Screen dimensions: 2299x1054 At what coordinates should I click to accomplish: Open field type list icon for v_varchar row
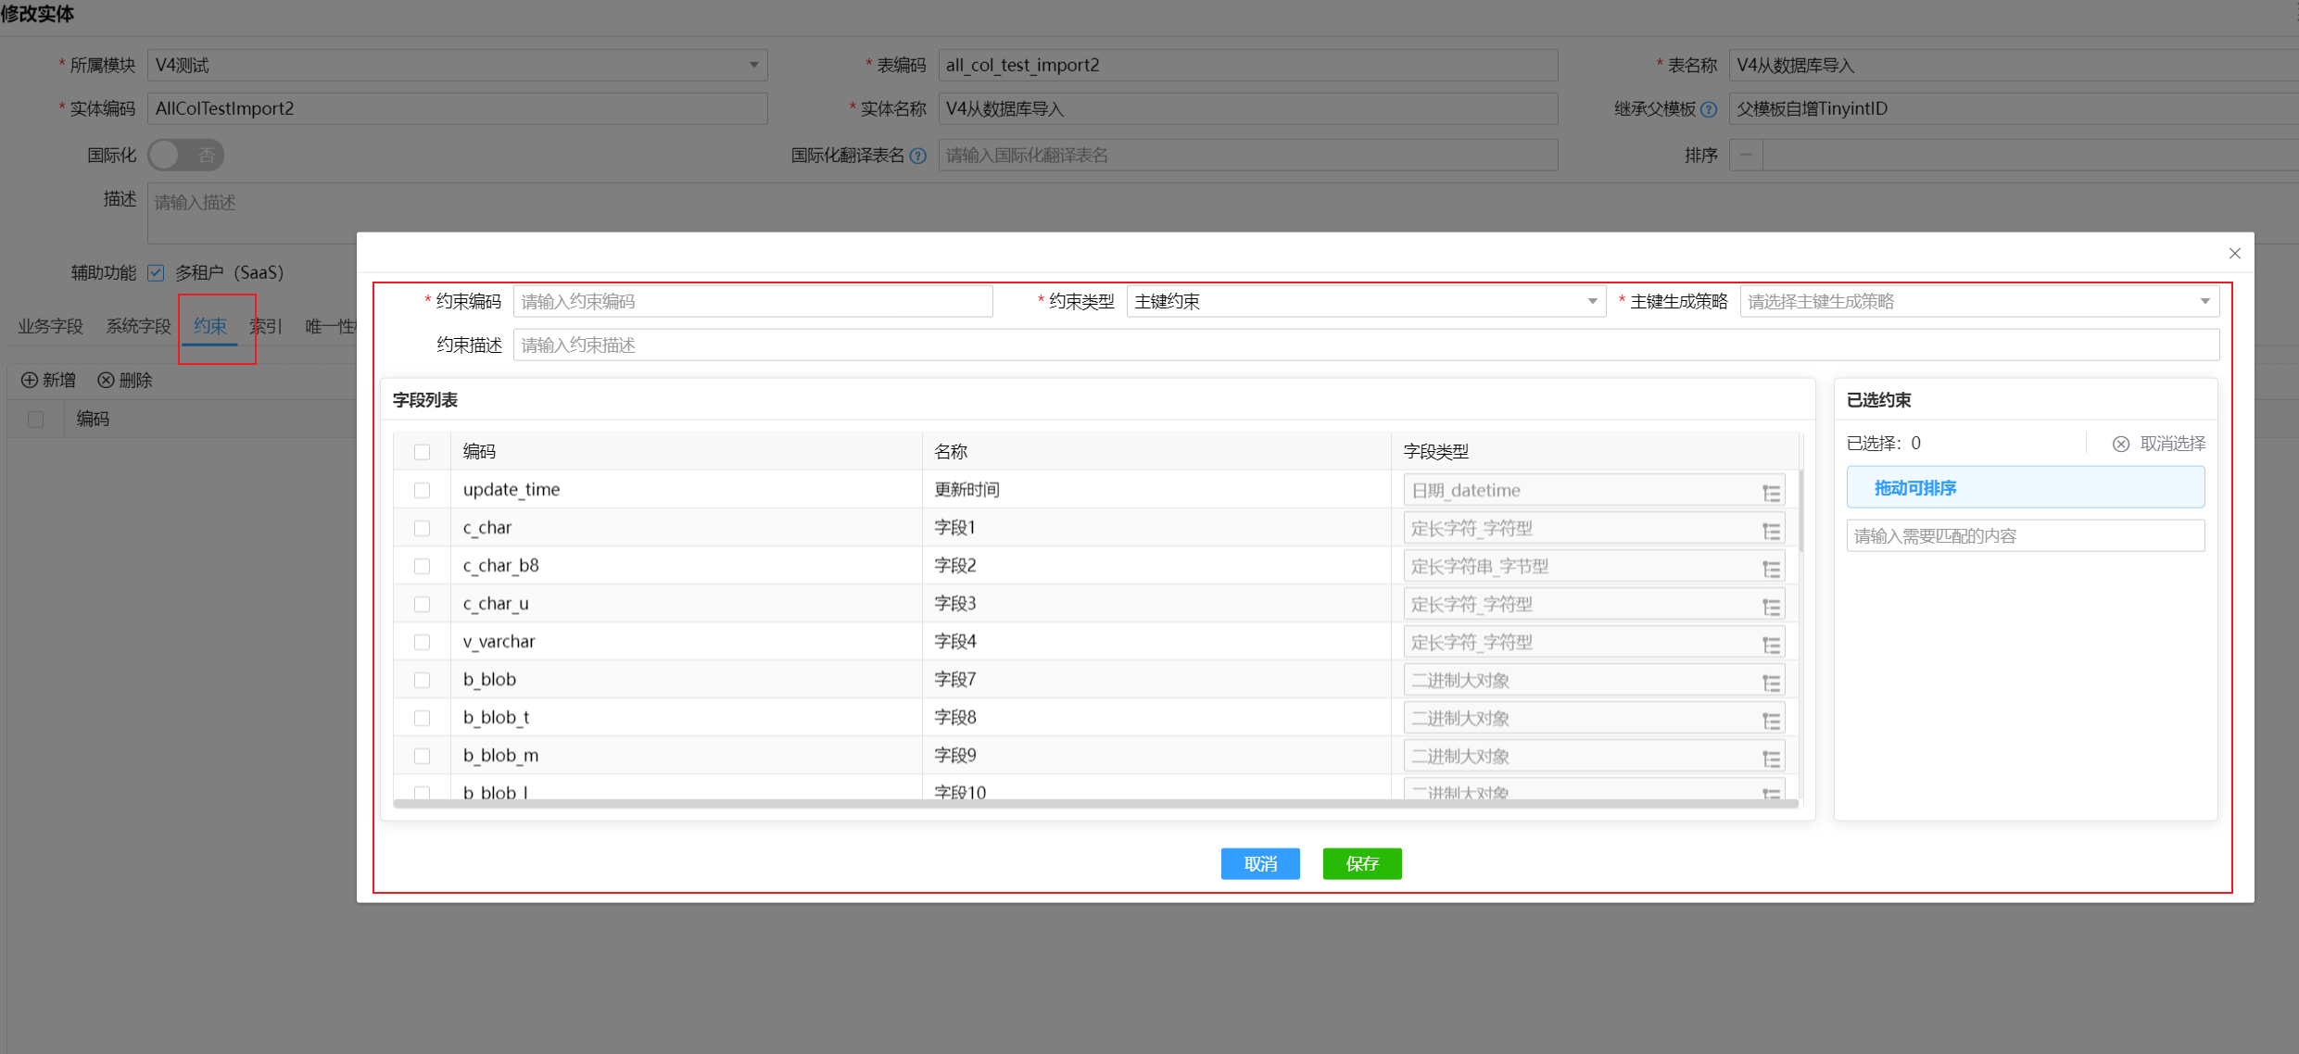point(1771,644)
